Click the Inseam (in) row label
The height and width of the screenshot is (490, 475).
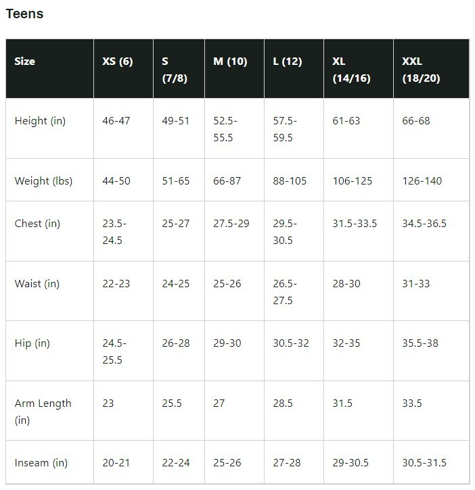coord(41,463)
